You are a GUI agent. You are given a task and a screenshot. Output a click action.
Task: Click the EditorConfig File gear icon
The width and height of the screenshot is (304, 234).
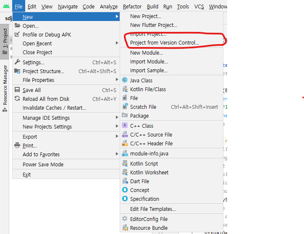coord(125,219)
